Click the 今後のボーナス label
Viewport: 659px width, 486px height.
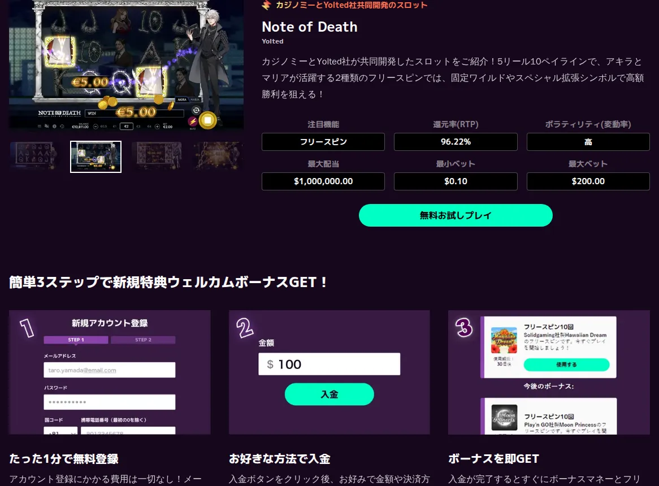548,386
